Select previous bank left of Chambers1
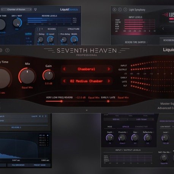Image resolution: width=174 pixels, height=174 pixels. click(64, 69)
